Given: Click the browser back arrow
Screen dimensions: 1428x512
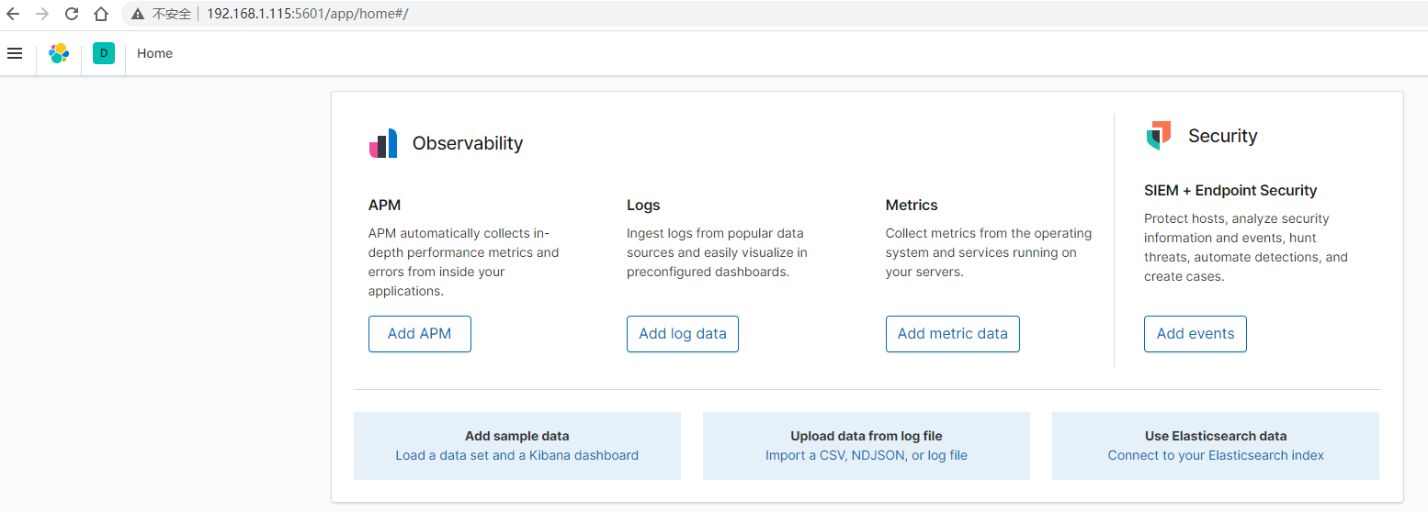Looking at the screenshot, I should click(13, 14).
